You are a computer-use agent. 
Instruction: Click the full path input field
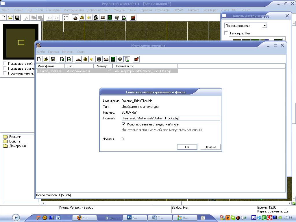(171, 118)
